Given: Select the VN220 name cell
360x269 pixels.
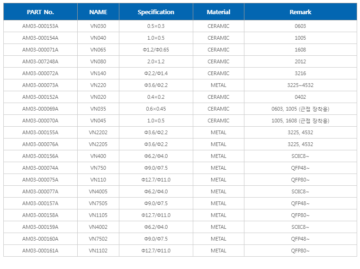Looking at the screenshot, I should pos(98,85).
